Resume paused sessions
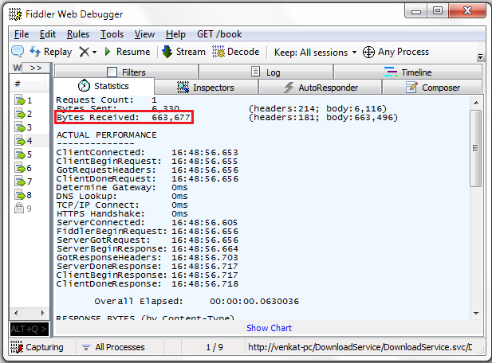492x363 pixels. [127, 52]
